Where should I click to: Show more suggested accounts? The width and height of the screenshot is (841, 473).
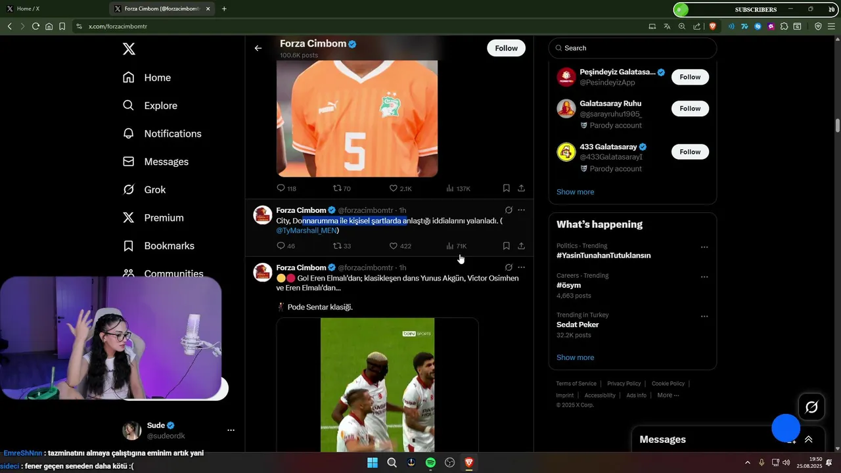575,192
